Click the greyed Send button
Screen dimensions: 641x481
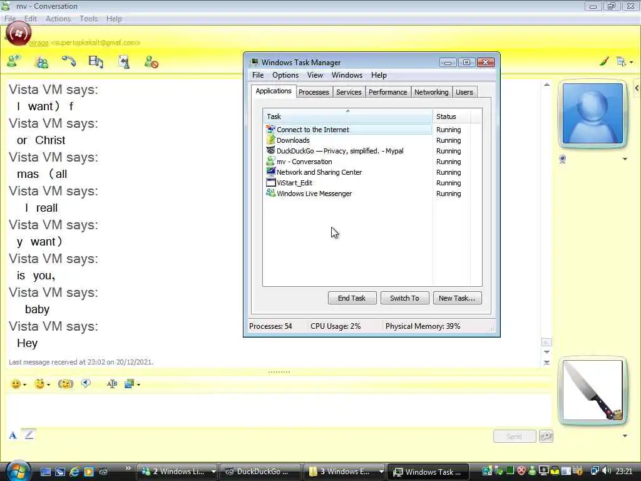[515, 437]
